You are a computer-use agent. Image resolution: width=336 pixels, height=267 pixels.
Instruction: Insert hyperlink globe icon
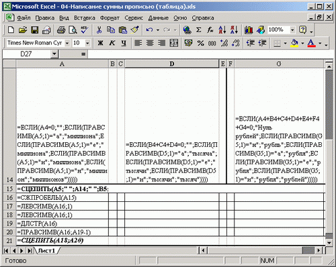click(x=187, y=30)
